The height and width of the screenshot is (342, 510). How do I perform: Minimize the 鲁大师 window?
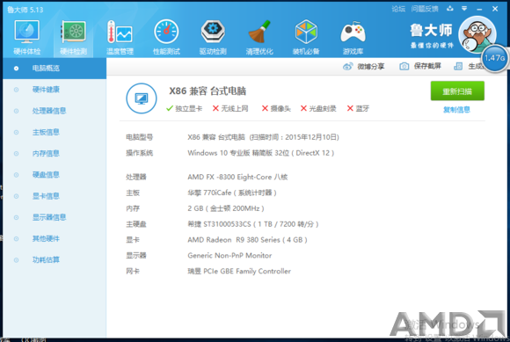(479, 9)
